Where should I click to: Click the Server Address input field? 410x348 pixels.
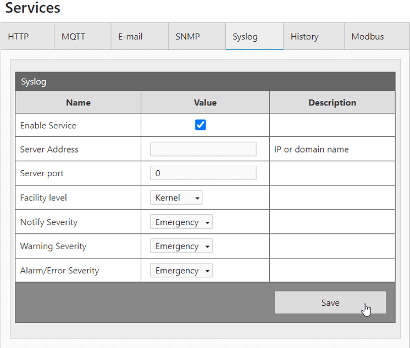pyautogui.click(x=203, y=149)
